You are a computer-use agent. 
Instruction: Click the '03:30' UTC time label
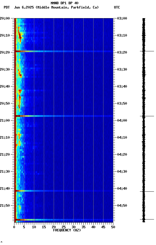coord(122,69)
